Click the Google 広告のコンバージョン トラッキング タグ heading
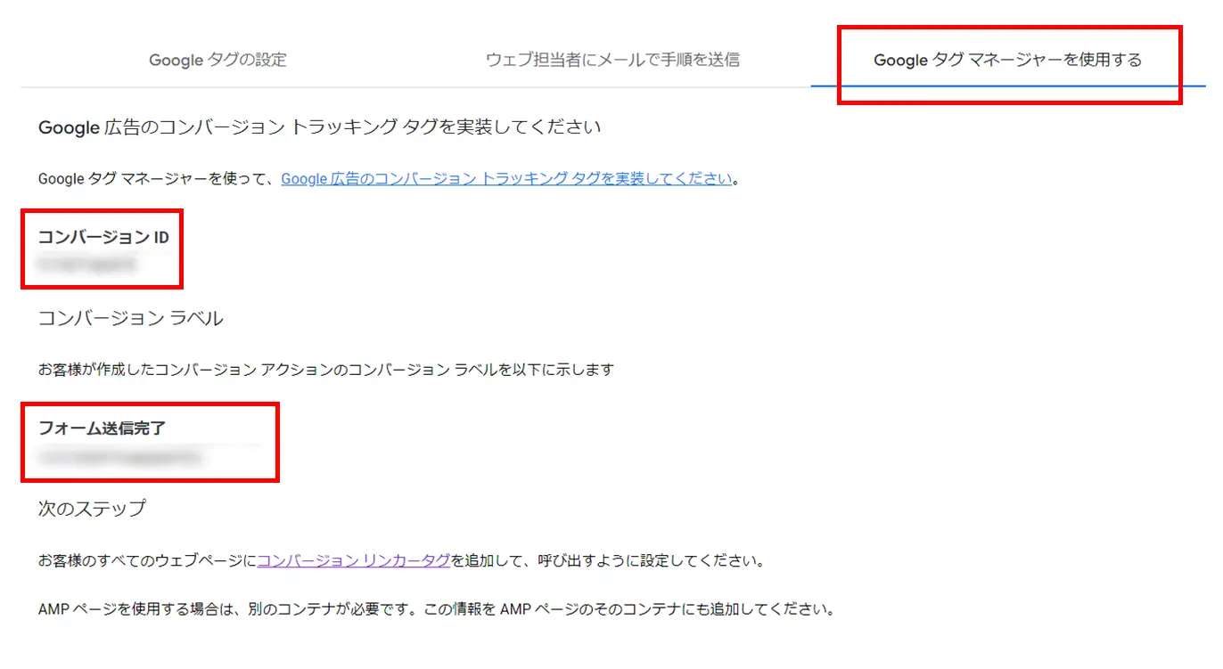Screen dimensions: 1223x669 (319, 127)
